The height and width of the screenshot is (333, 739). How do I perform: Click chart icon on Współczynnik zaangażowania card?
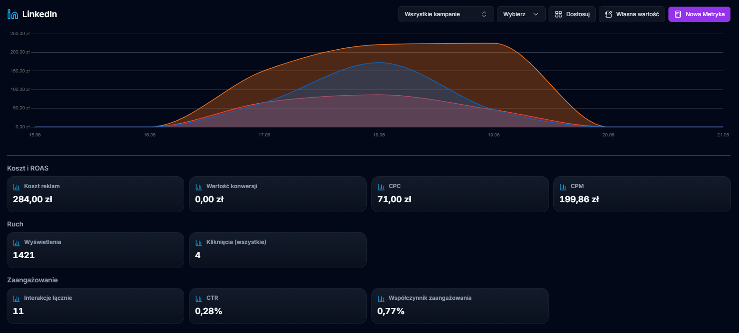(381, 298)
